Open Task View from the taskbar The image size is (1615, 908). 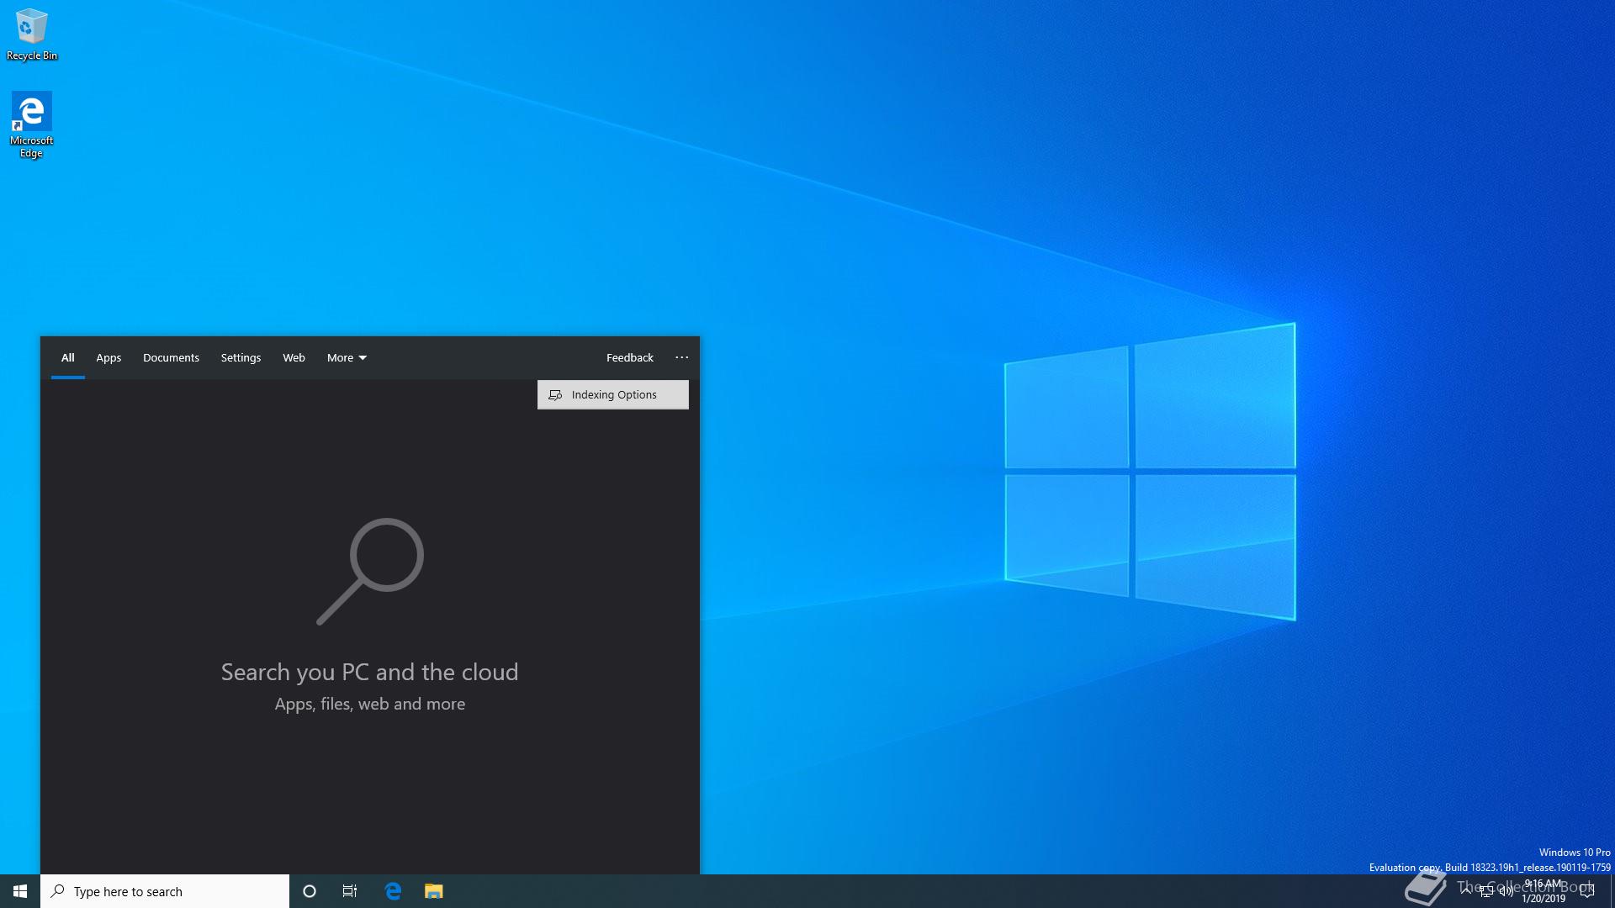point(350,891)
